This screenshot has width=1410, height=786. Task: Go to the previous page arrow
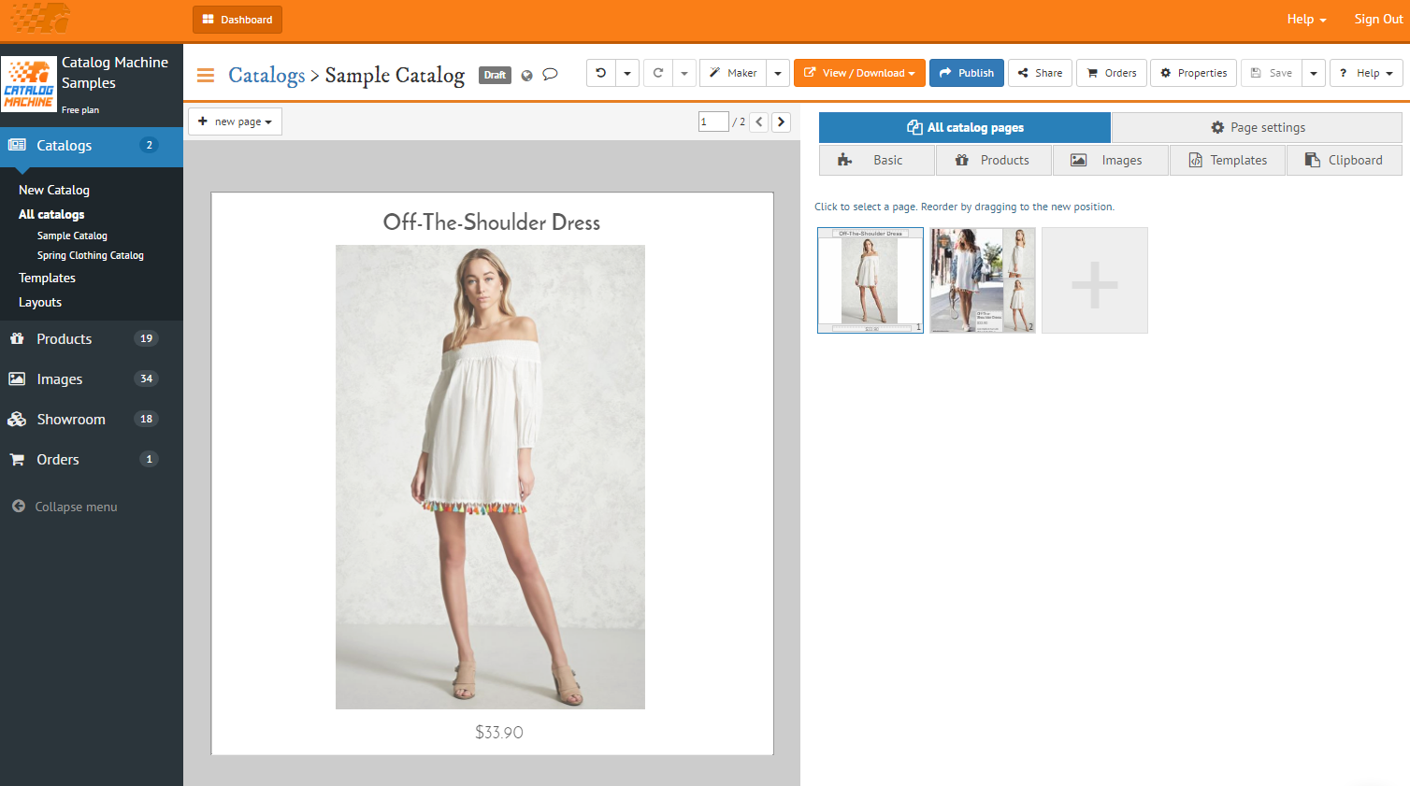(x=759, y=121)
